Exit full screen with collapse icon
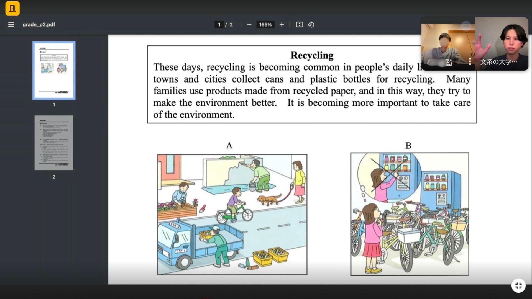The width and height of the screenshot is (532, 299). pyautogui.click(x=518, y=285)
